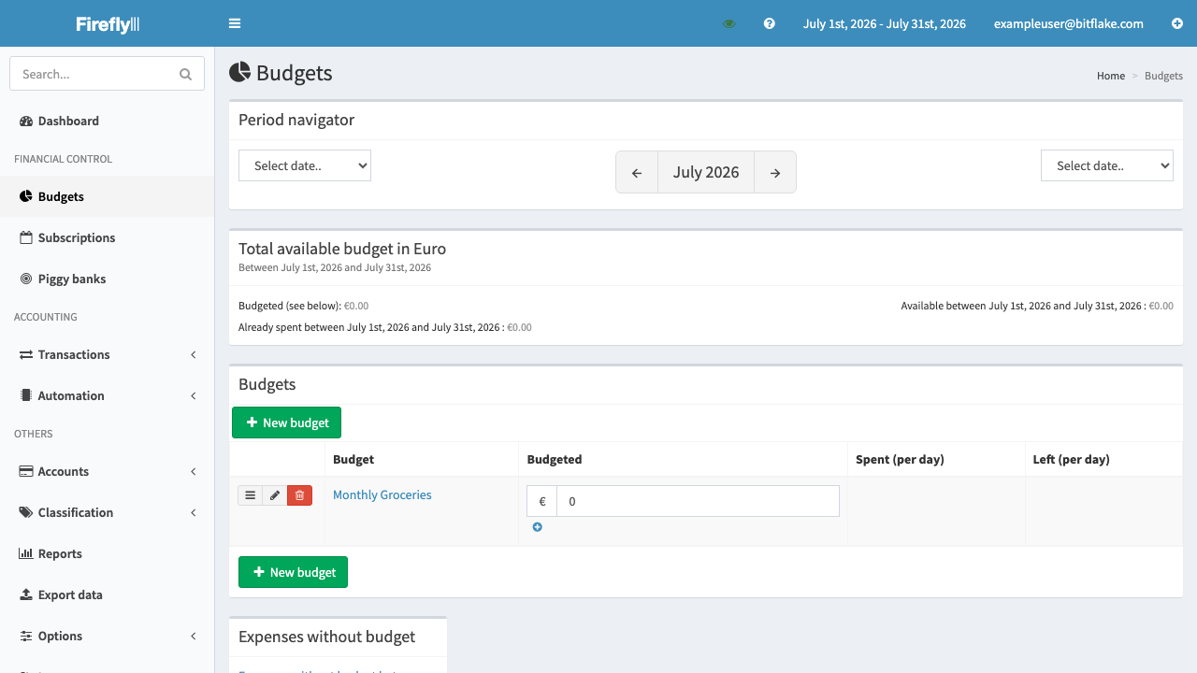Click the Dashboard gauge icon
This screenshot has height=673, width=1197.
(x=26, y=122)
